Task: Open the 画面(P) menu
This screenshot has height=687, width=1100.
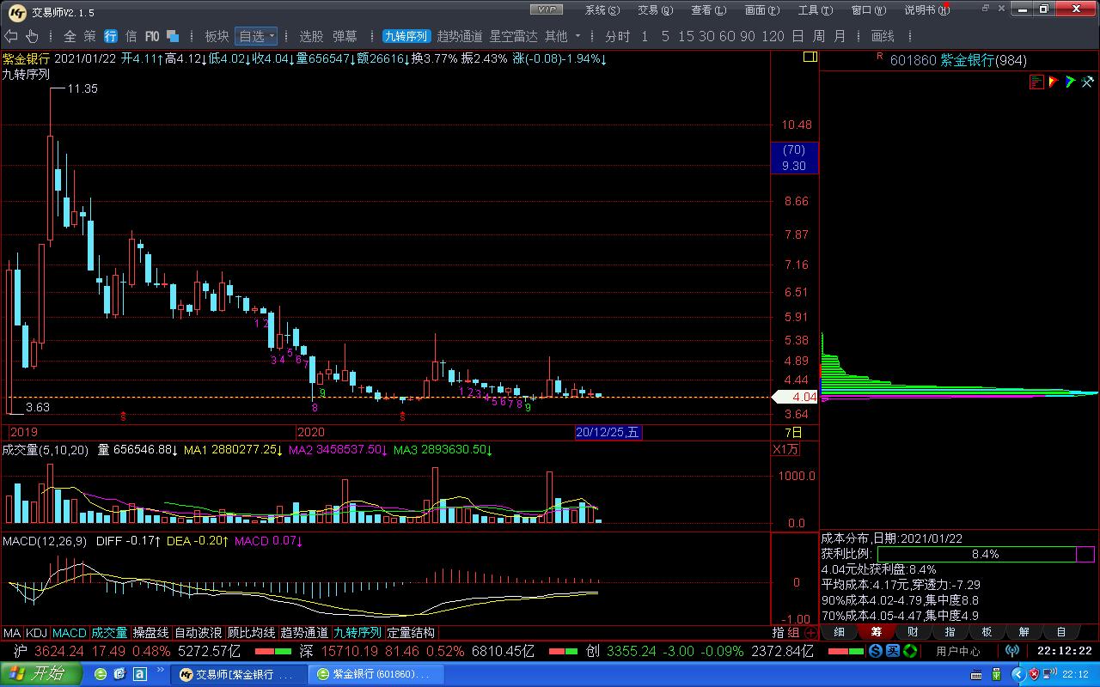Action: [x=761, y=9]
